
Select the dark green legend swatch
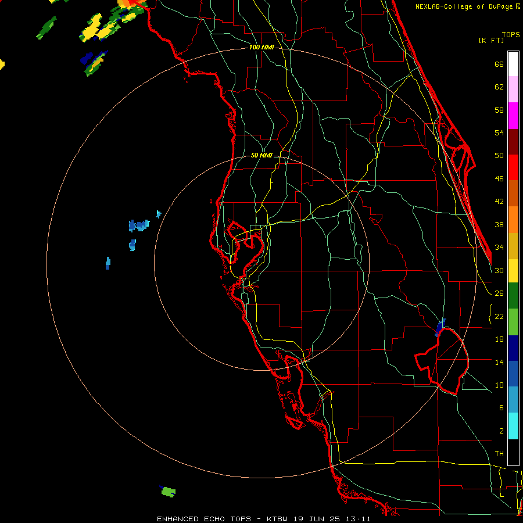[x=513, y=296]
